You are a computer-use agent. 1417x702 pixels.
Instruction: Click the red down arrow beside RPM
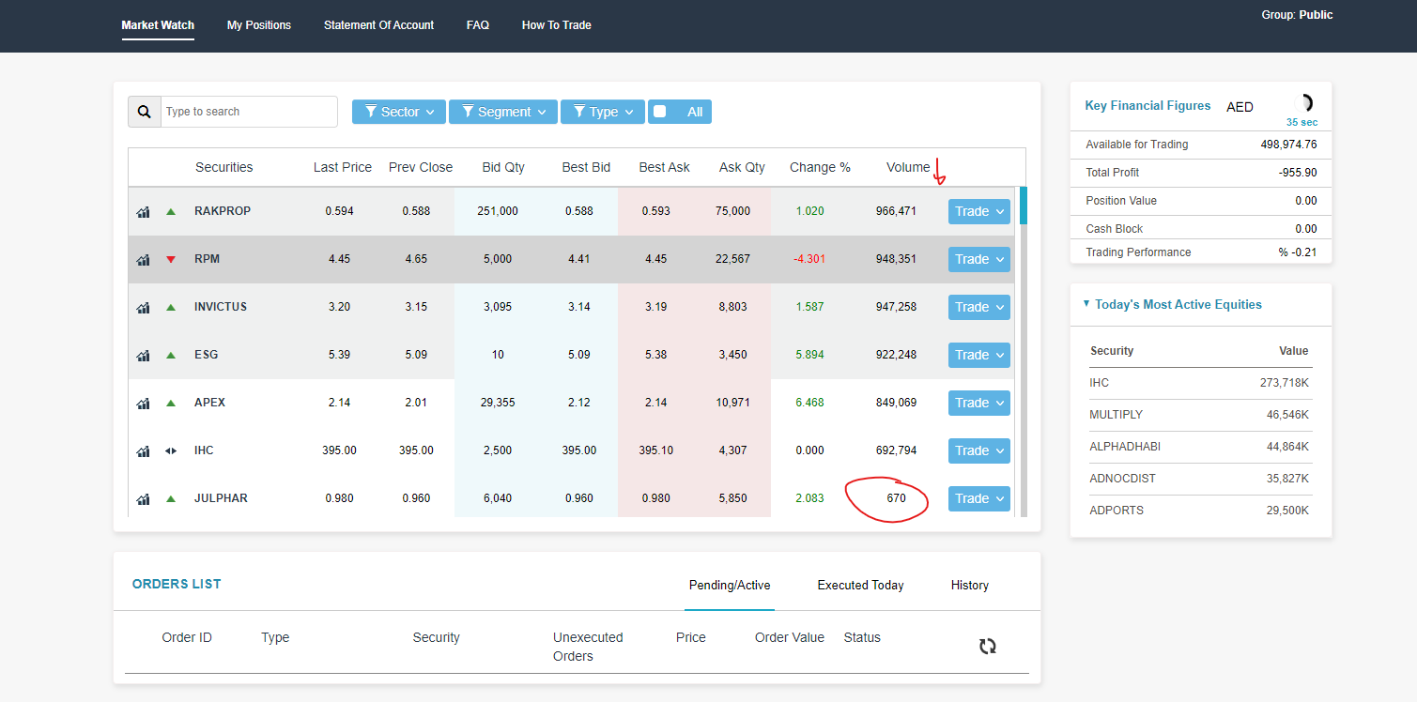(x=171, y=259)
